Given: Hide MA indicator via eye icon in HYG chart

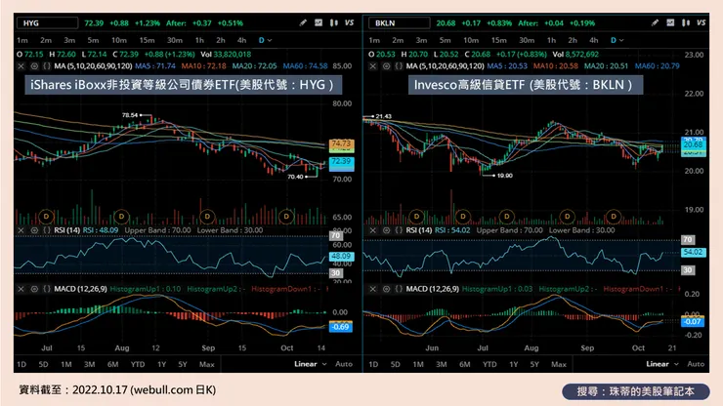Looking at the screenshot, I should pos(34,66).
